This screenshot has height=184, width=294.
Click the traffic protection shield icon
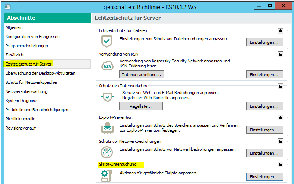107,97
